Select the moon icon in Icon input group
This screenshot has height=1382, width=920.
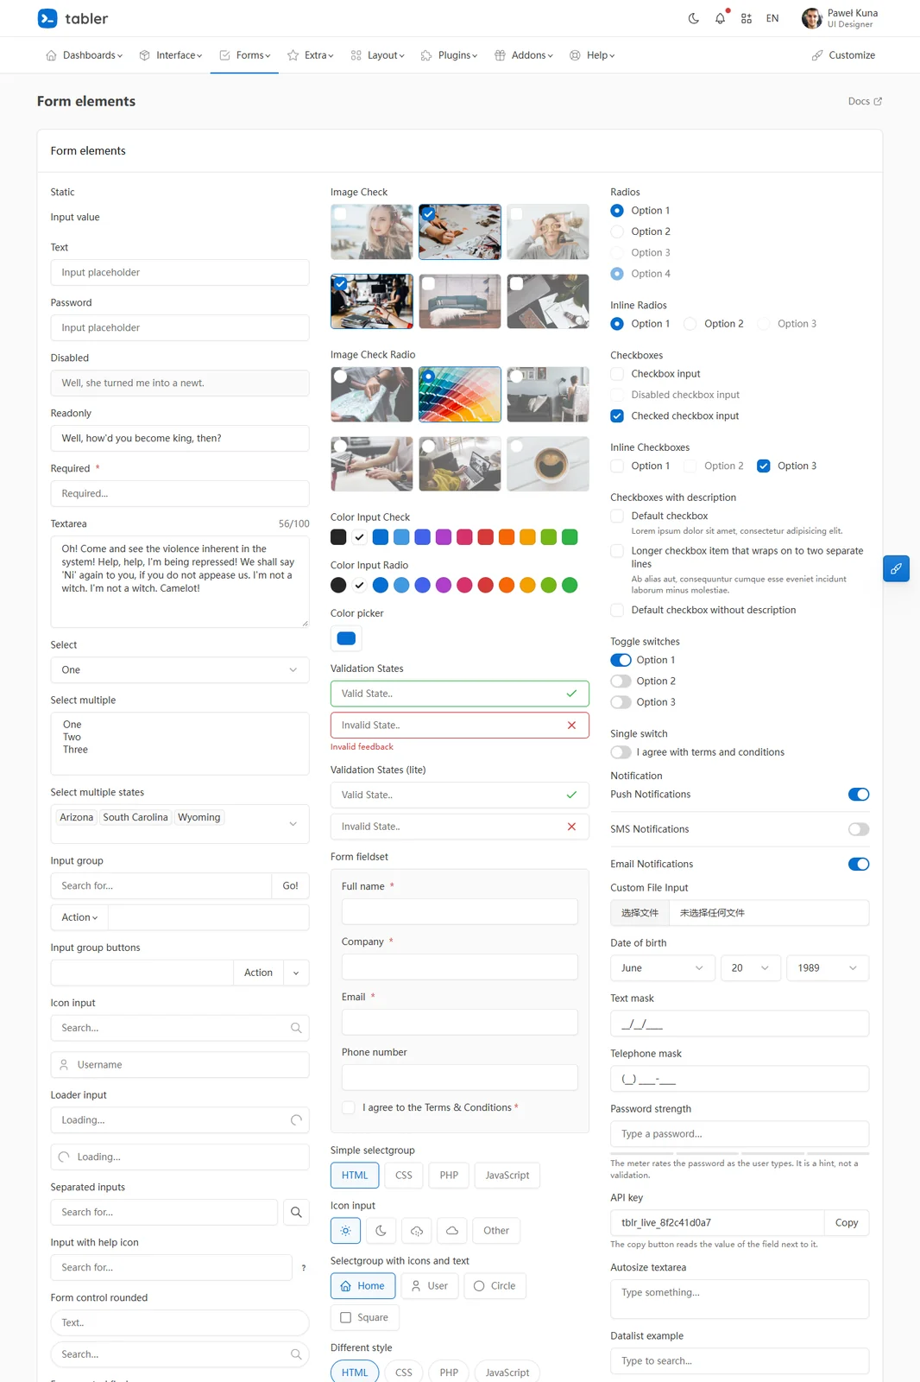(x=381, y=1231)
